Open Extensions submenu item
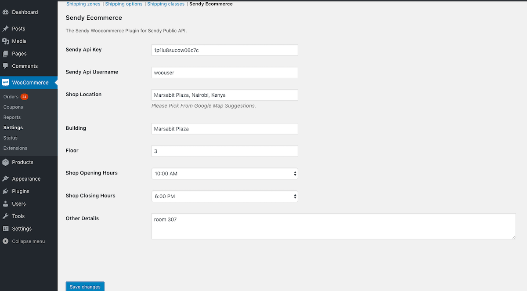Screen dimensions: 527x291 (15, 148)
